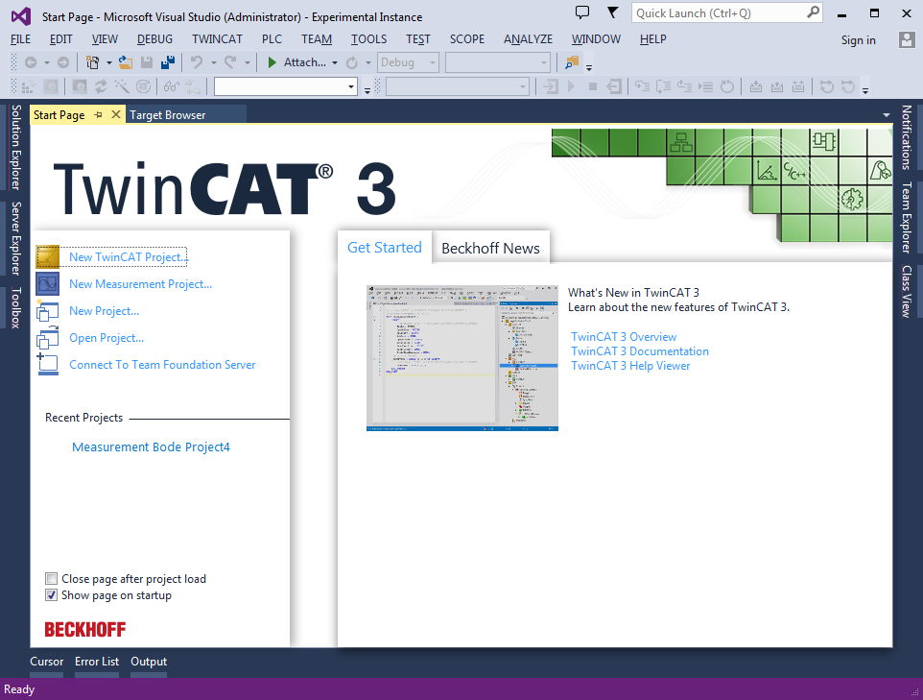Click the Find in Files folder icon

[x=572, y=62]
